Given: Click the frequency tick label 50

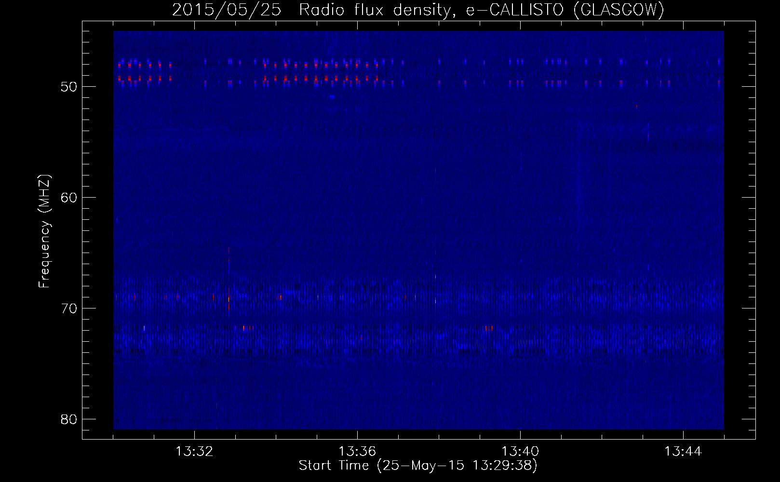Looking at the screenshot, I should [x=69, y=87].
